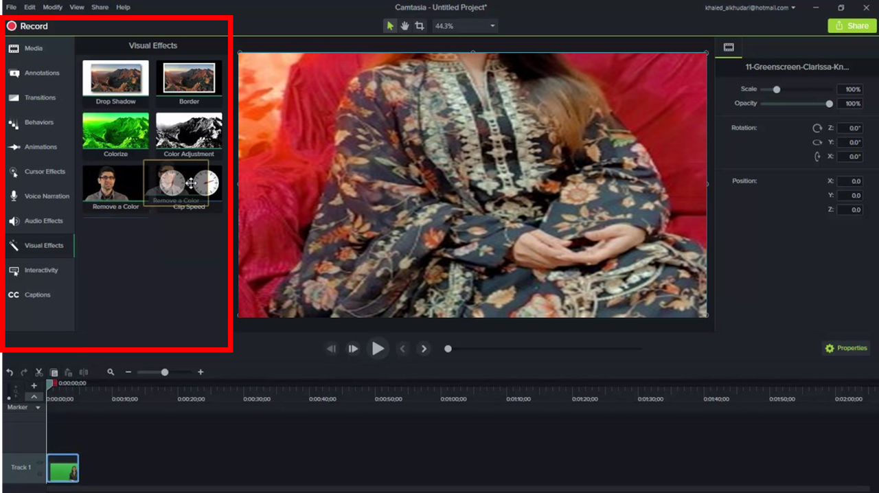Select the green screen clip on Track 1

pos(62,468)
